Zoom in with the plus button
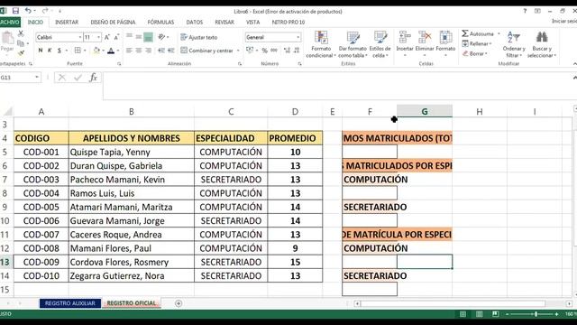Screen dimensions: 577x325 point(556,314)
